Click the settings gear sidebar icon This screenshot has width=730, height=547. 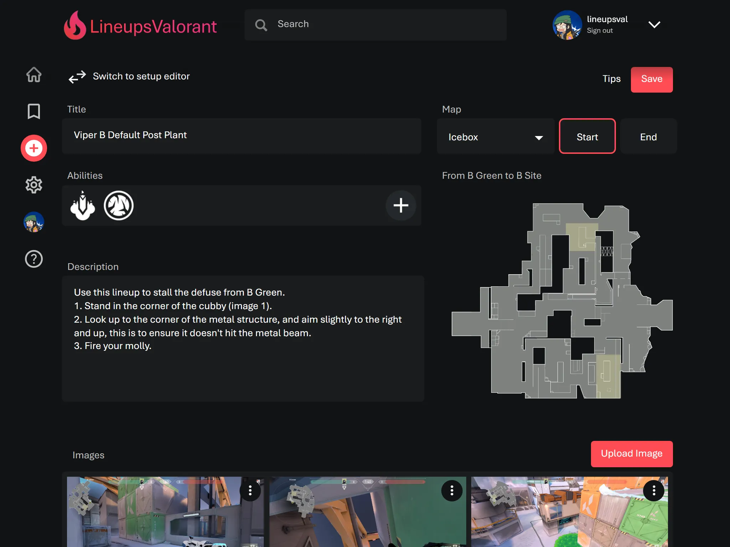coord(34,185)
